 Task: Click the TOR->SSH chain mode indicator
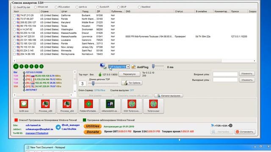[x=222, y=126]
